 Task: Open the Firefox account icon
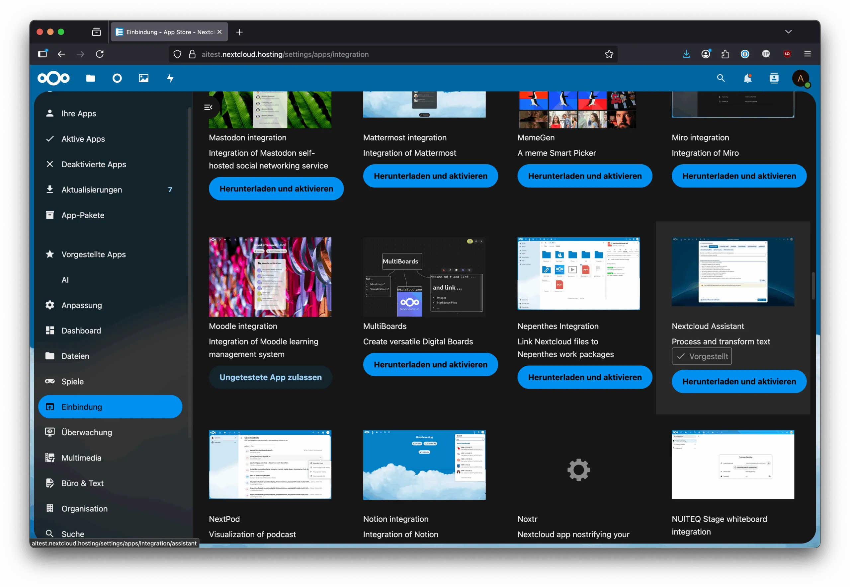point(706,54)
